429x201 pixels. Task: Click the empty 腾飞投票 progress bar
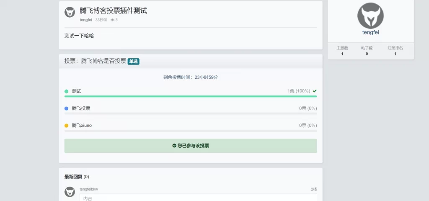coord(191,114)
